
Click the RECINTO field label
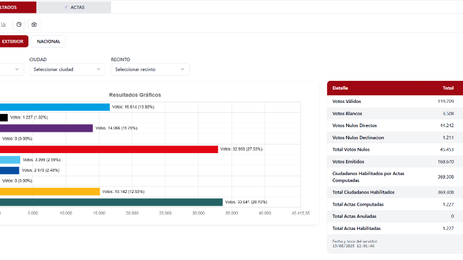tap(120, 60)
